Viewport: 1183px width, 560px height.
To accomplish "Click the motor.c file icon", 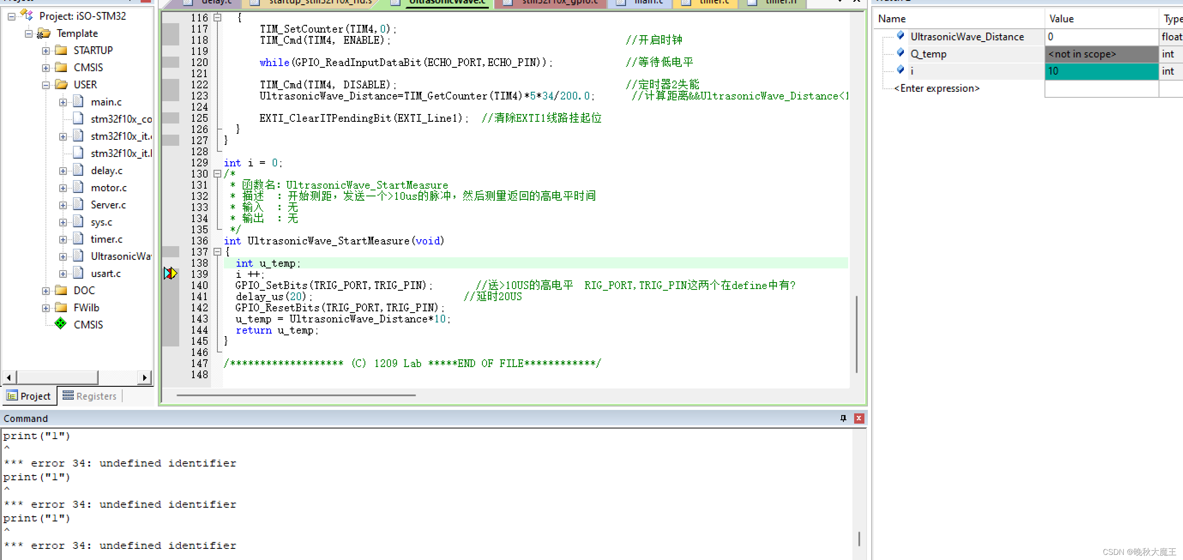I will (x=78, y=187).
